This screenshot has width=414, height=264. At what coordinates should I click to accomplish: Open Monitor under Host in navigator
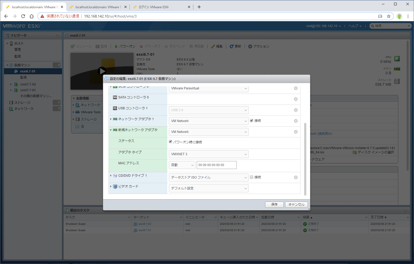[x=18, y=57]
